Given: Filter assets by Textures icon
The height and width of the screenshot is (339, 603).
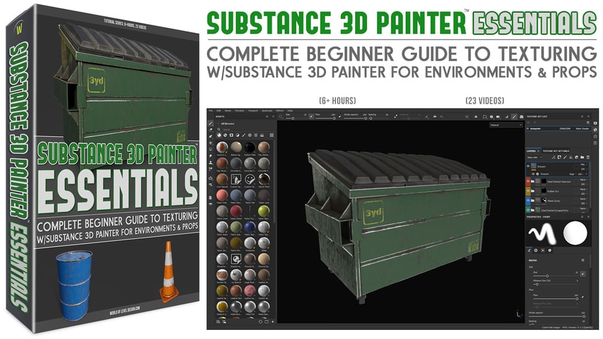Looking at the screenshot, I should (256, 135).
